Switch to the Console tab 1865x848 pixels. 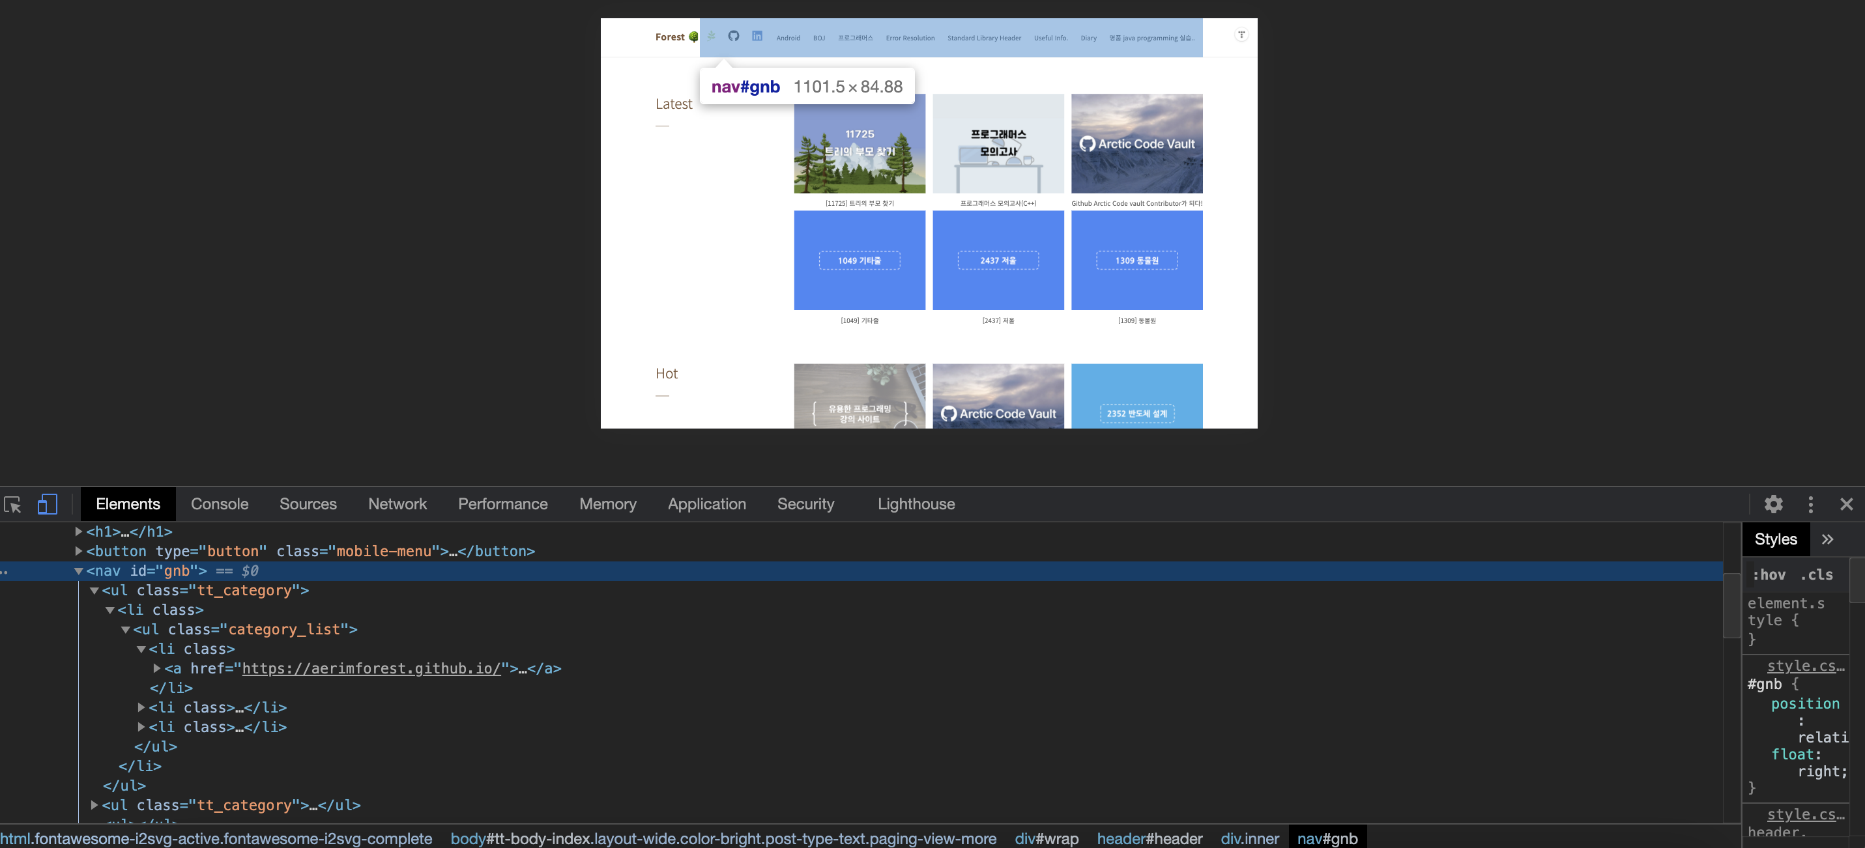pos(220,504)
